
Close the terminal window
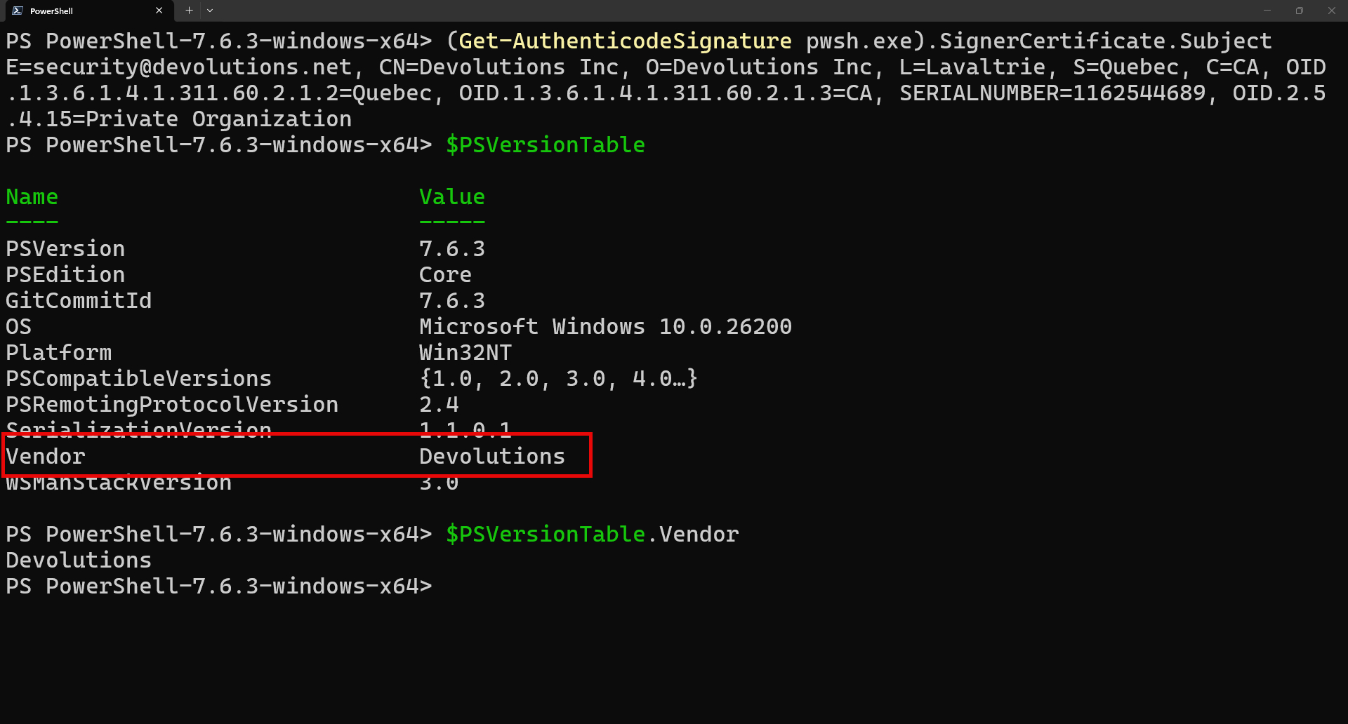(1332, 11)
